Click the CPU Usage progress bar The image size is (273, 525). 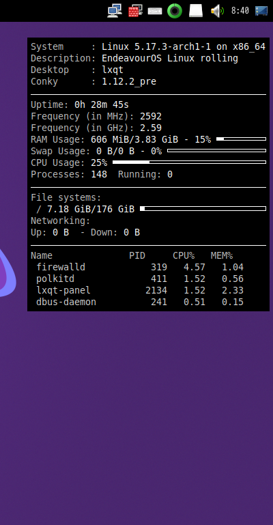click(189, 162)
